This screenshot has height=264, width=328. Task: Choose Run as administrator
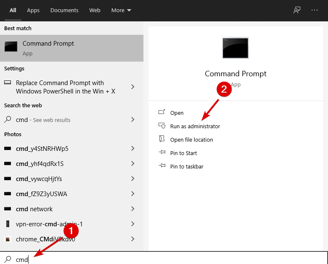(195, 126)
